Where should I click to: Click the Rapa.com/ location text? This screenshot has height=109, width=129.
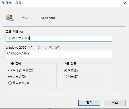pyautogui.click(x=49, y=18)
